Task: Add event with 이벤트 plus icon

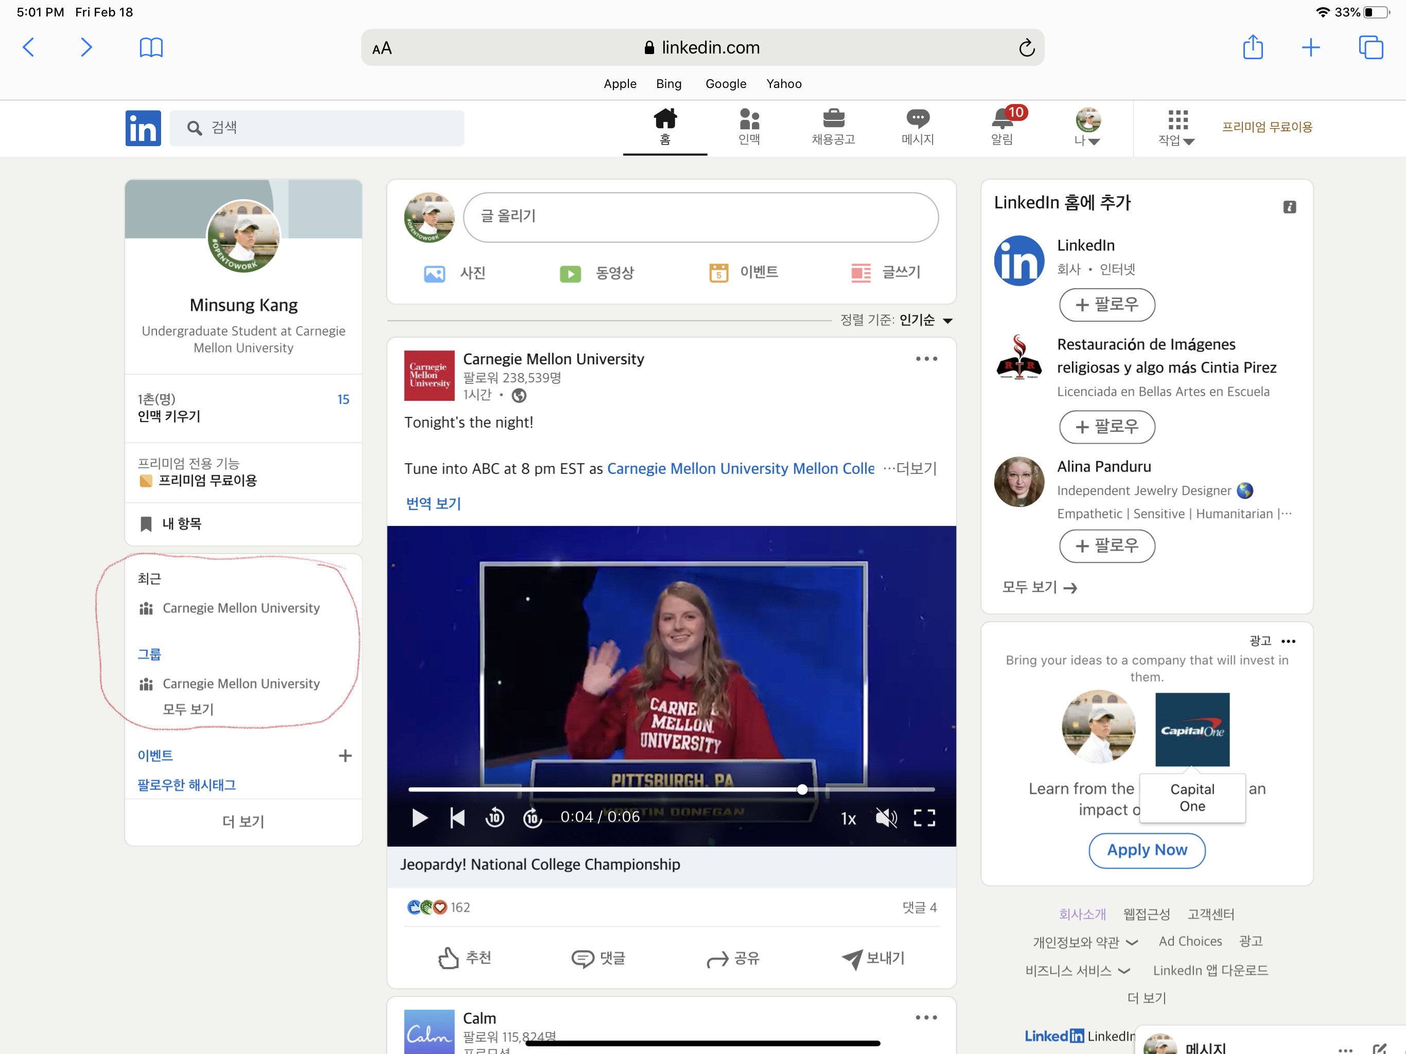Action: pos(345,756)
